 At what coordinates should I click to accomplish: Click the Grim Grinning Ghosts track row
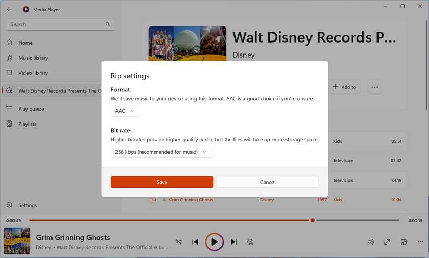pos(275,200)
